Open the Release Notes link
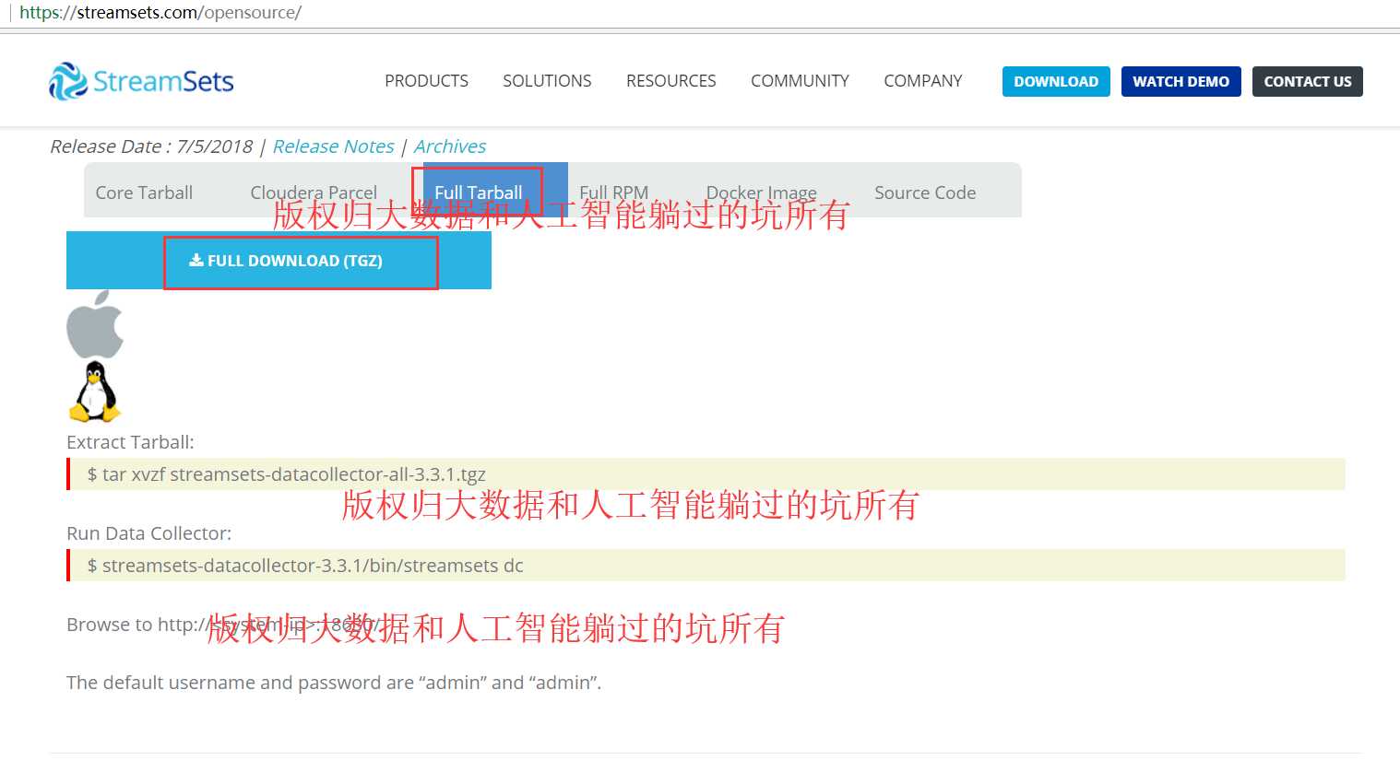The height and width of the screenshot is (760, 1400). click(x=333, y=146)
